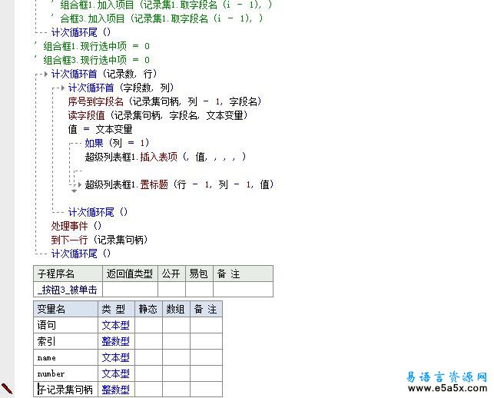
Task: Click the www.e5a5x.com URL text
Action: point(446,389)
